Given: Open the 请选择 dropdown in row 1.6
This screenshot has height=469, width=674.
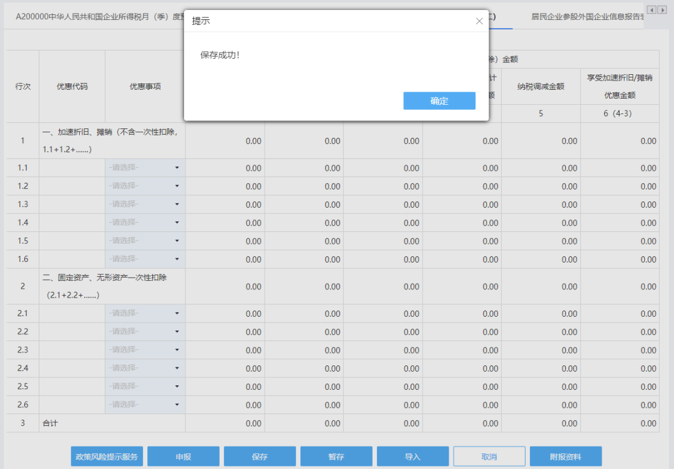Looking at the screenshot, I should pos(145,259).
